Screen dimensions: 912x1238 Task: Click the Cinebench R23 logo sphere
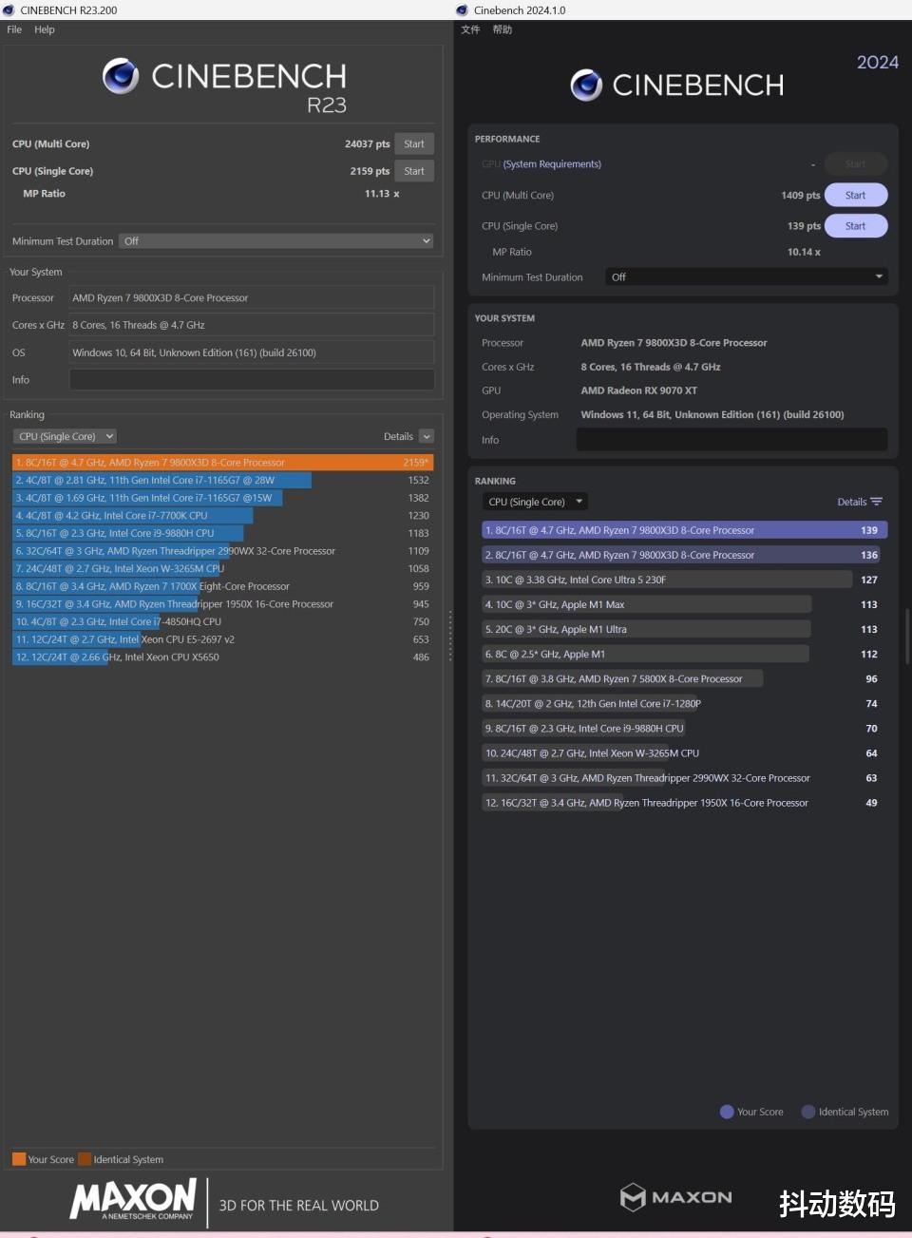tap(121, 76)
